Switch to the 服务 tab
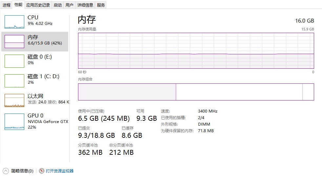322x179 pixels. click(101, 5)
